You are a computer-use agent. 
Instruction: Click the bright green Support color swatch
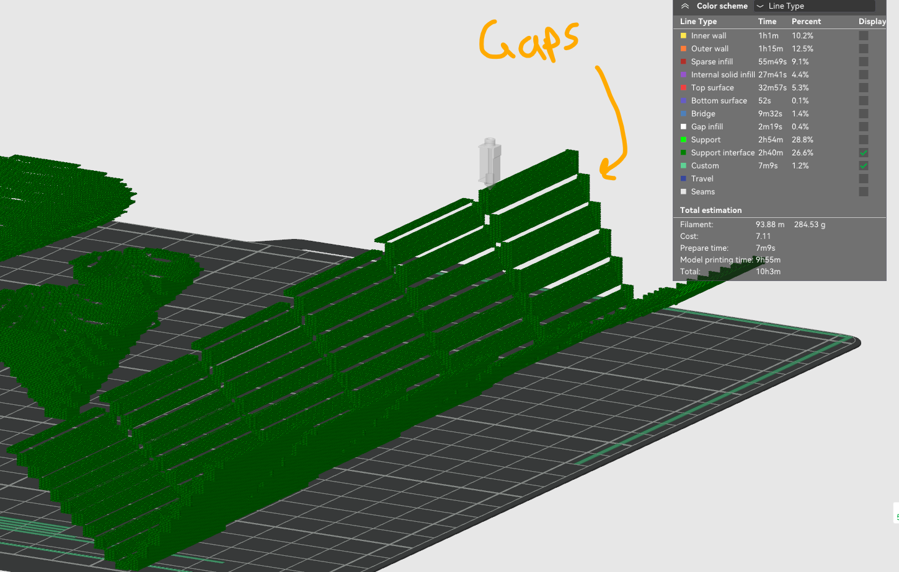click(683, 140)
